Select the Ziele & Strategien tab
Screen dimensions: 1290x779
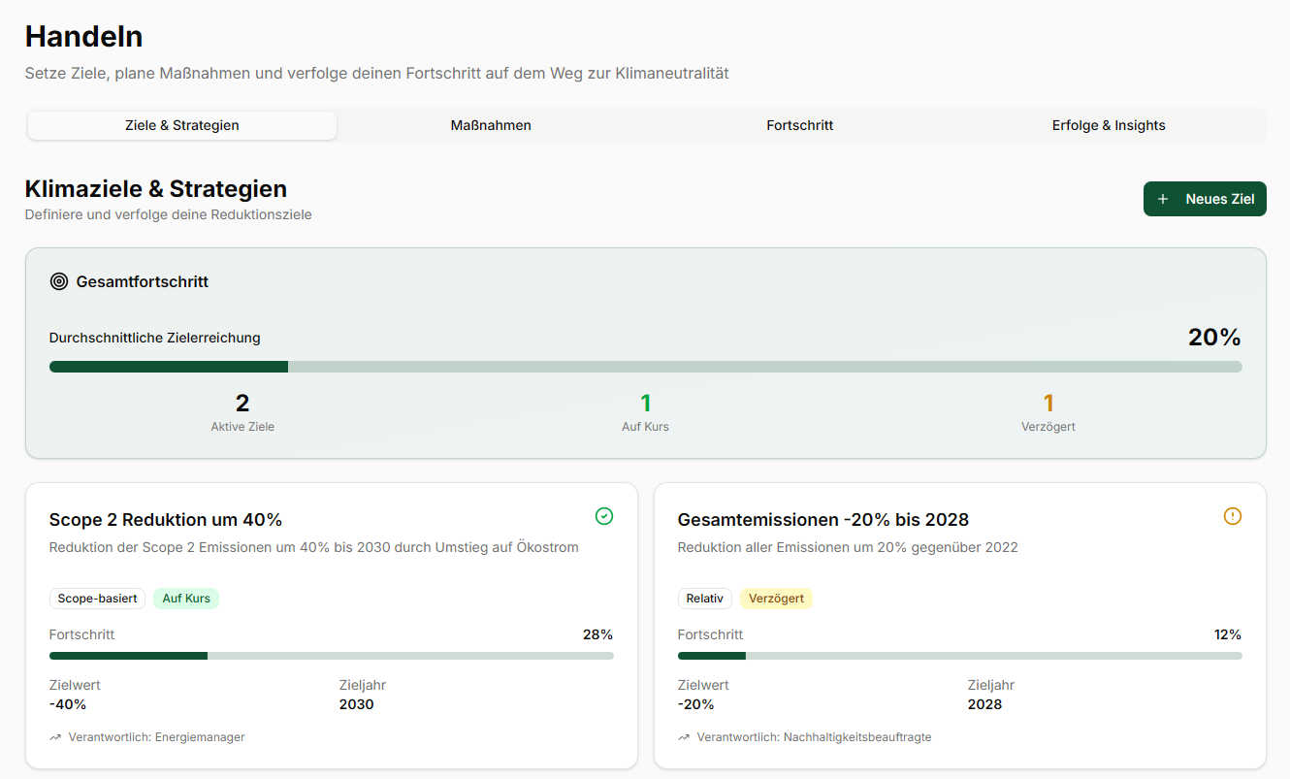click(x=182, y=125)
